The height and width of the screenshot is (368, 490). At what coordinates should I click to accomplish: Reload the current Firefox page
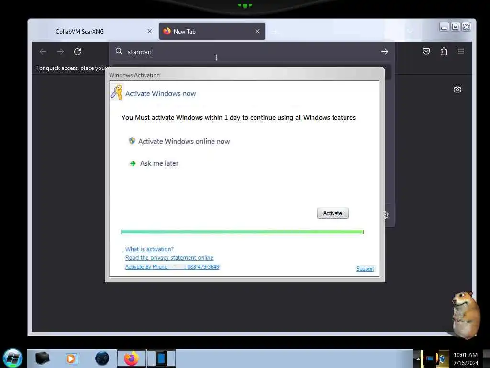pyautogui.click(x=78, y=52)
